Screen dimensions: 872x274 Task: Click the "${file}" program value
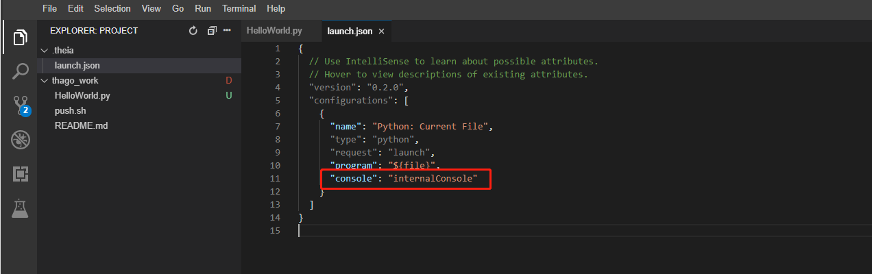412,166
